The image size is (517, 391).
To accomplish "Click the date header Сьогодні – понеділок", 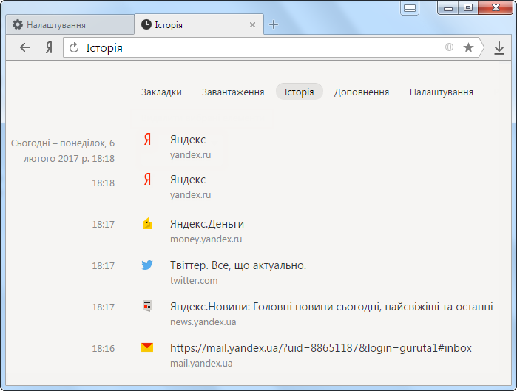I will [63, 151].
